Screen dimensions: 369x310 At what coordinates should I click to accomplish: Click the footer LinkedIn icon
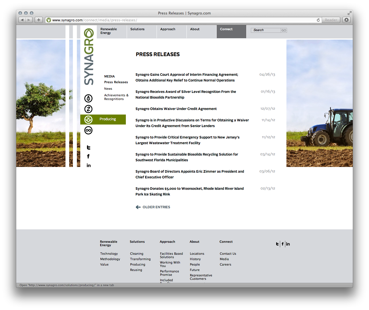[288, 244]
